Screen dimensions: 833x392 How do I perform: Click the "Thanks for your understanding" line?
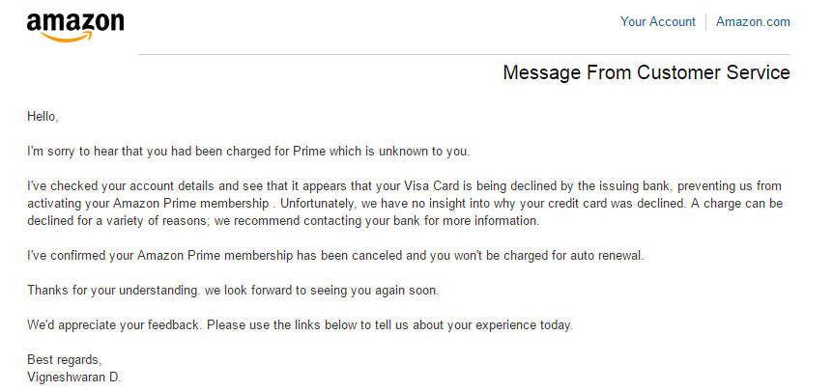[232, 291]
